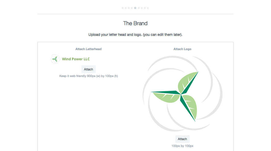271x151 pixels.
Task: Click the upload letterhead and logo instruction
Action: pos(135,35)
